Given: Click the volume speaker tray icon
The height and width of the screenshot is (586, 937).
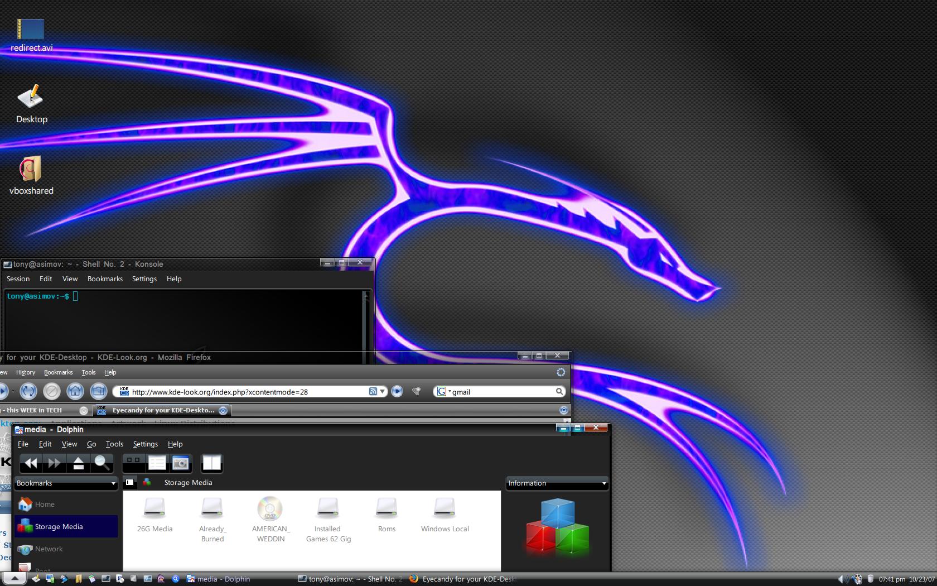Looking at the screenshot, I should (x=843, y=579).
